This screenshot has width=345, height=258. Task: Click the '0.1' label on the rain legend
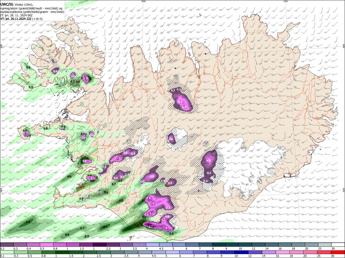(2, 256)
